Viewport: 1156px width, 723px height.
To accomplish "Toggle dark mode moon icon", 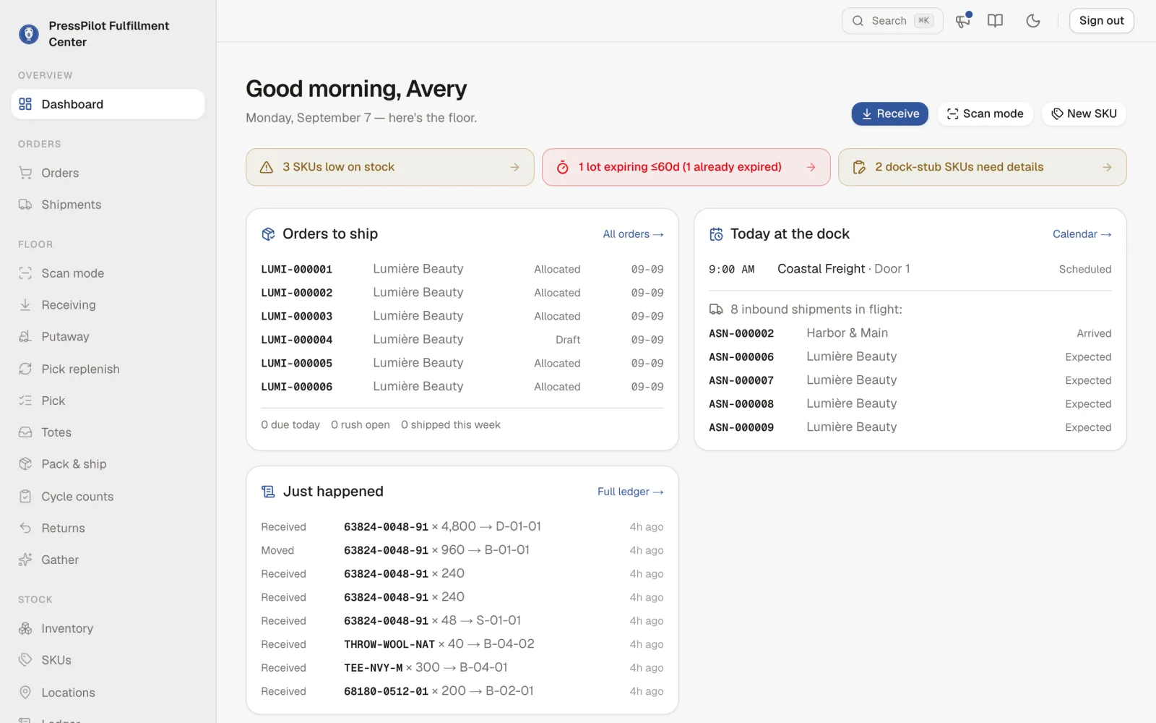I will [x=1033, y=21].
